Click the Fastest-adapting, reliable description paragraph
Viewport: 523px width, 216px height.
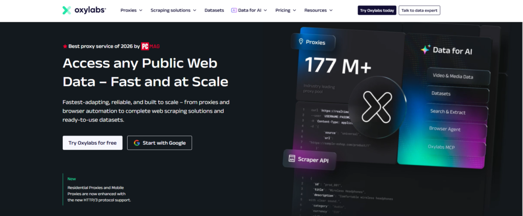click(146, 111)
